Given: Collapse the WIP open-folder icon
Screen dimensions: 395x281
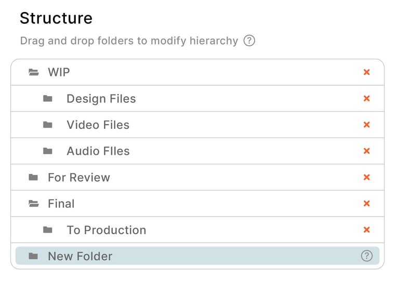Looking at the screenshot, I should [34, 72].
